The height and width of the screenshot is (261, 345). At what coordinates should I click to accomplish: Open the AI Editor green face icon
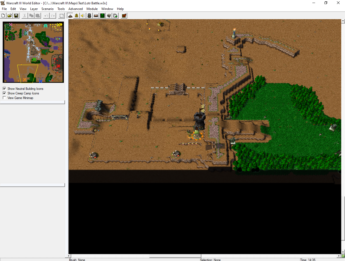point(102,16)
